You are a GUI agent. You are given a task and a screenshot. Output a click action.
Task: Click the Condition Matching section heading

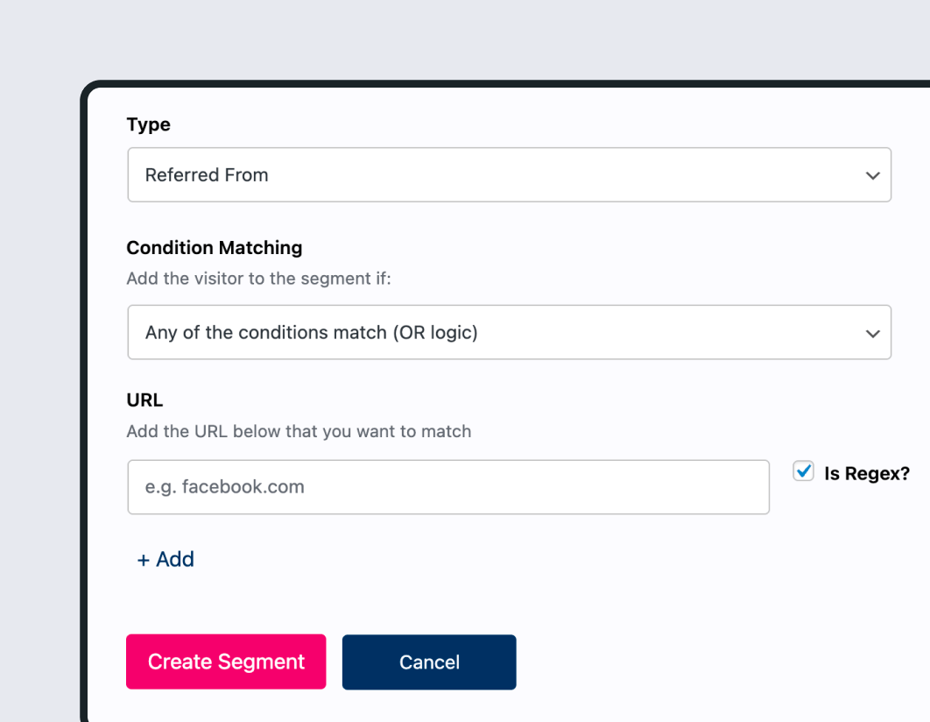[x=214, y=248]
